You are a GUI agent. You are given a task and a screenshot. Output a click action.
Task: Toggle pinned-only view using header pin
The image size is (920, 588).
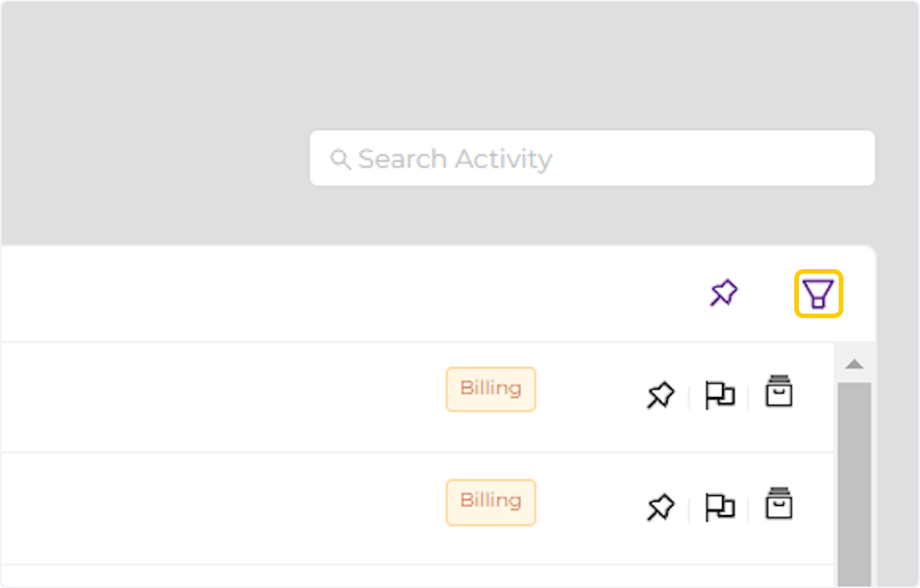pos(723,294)
